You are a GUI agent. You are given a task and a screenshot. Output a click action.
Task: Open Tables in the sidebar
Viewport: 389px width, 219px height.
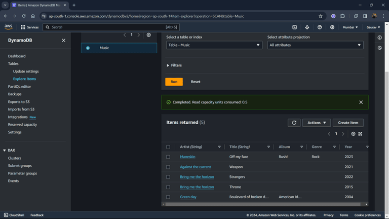coord(13,63)
